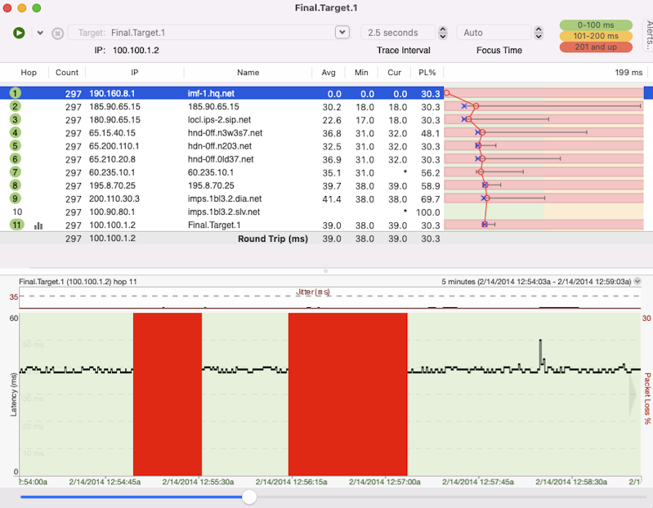Click the bar graph icon on hop 11

[38, 225]
